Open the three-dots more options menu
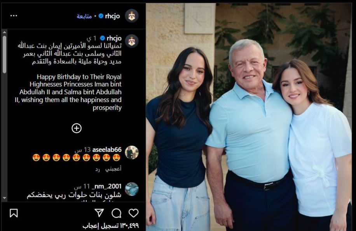 [x=14, y=16]
